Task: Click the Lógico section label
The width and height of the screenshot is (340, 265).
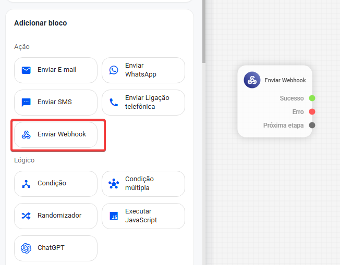Action: (25, 160)
